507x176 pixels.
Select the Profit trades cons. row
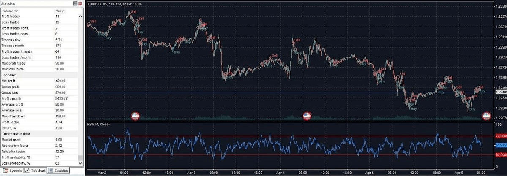(x=39, y=28)
